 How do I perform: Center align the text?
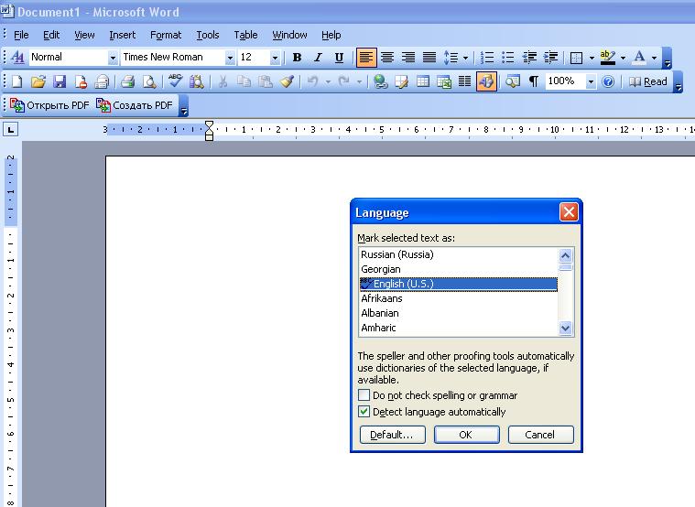coord(387,58)
